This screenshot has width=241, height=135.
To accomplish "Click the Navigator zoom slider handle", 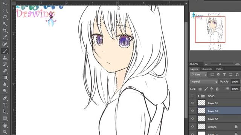I will (220, 64).
